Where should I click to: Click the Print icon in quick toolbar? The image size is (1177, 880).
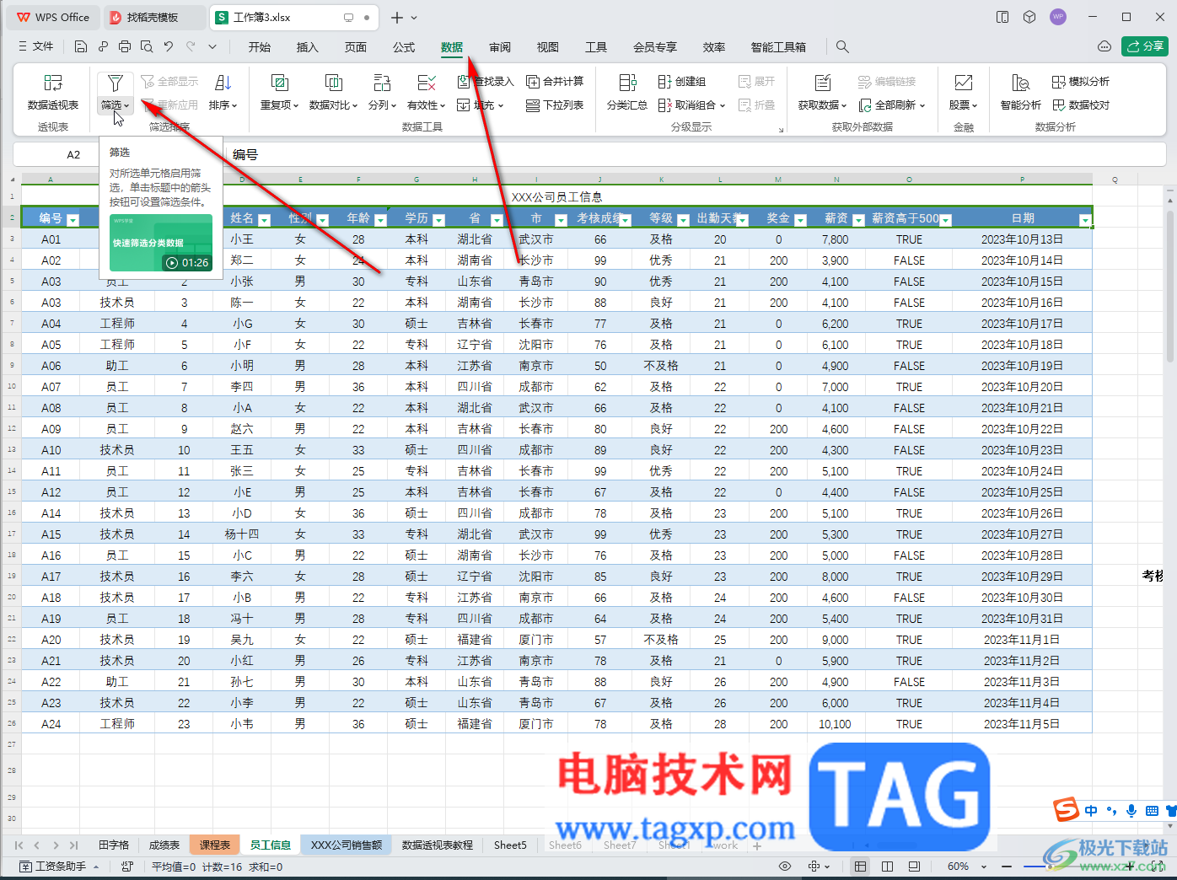point(125,47)
